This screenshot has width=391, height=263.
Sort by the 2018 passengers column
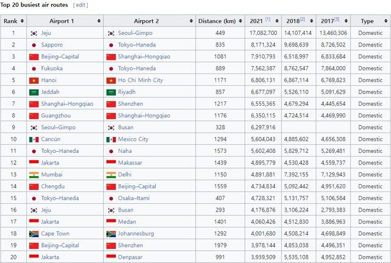tap(313, 21)
